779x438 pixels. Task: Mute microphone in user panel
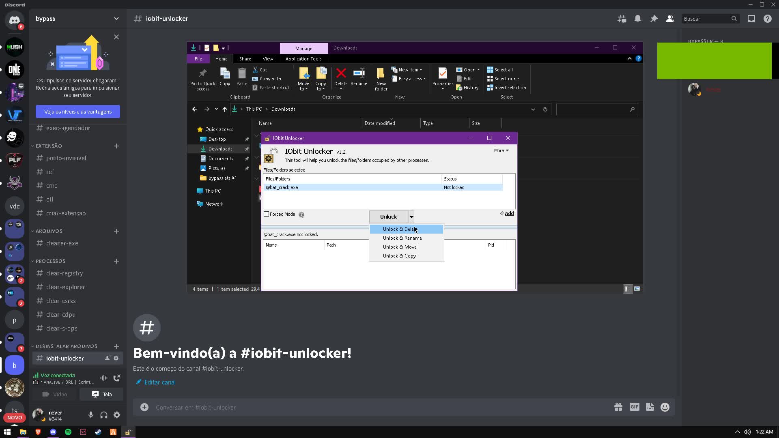(91, 415)
